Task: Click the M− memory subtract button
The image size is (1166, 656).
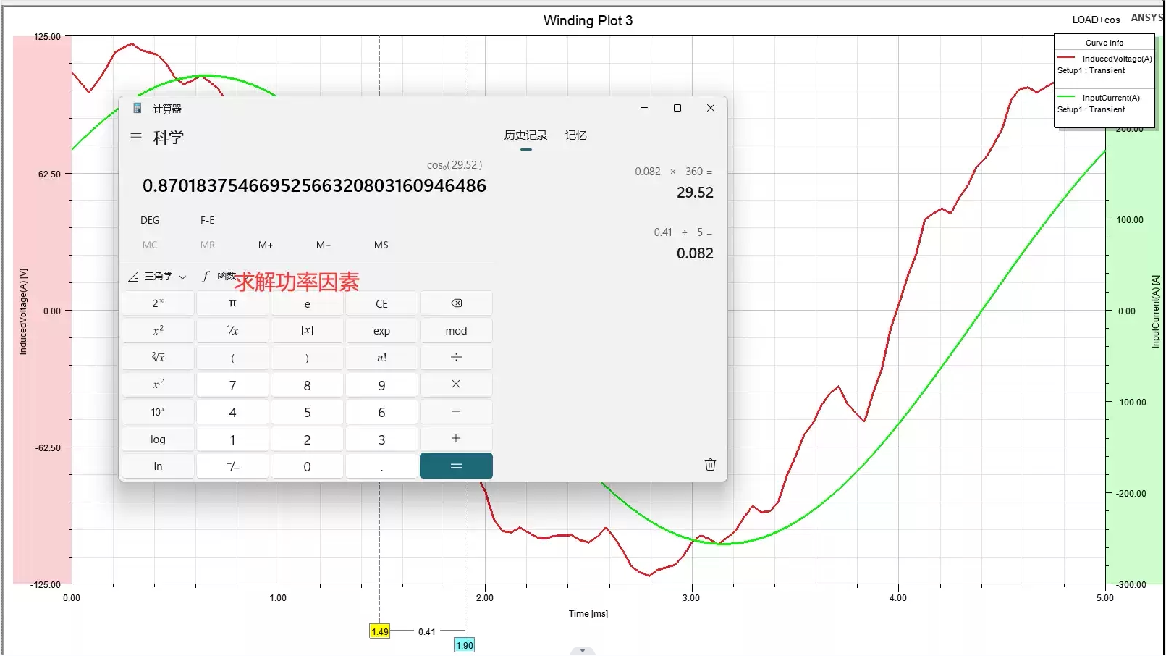Action: tap(324, 245)
